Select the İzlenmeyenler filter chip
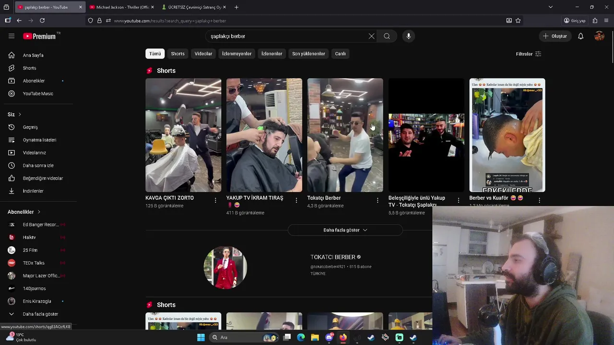614x345 pixels. pyautogui.click(x=236, y=54)
